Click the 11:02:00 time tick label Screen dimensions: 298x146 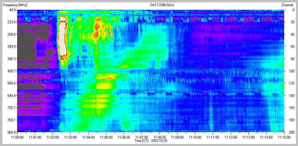pyautogui.click(x=53, y=137)
